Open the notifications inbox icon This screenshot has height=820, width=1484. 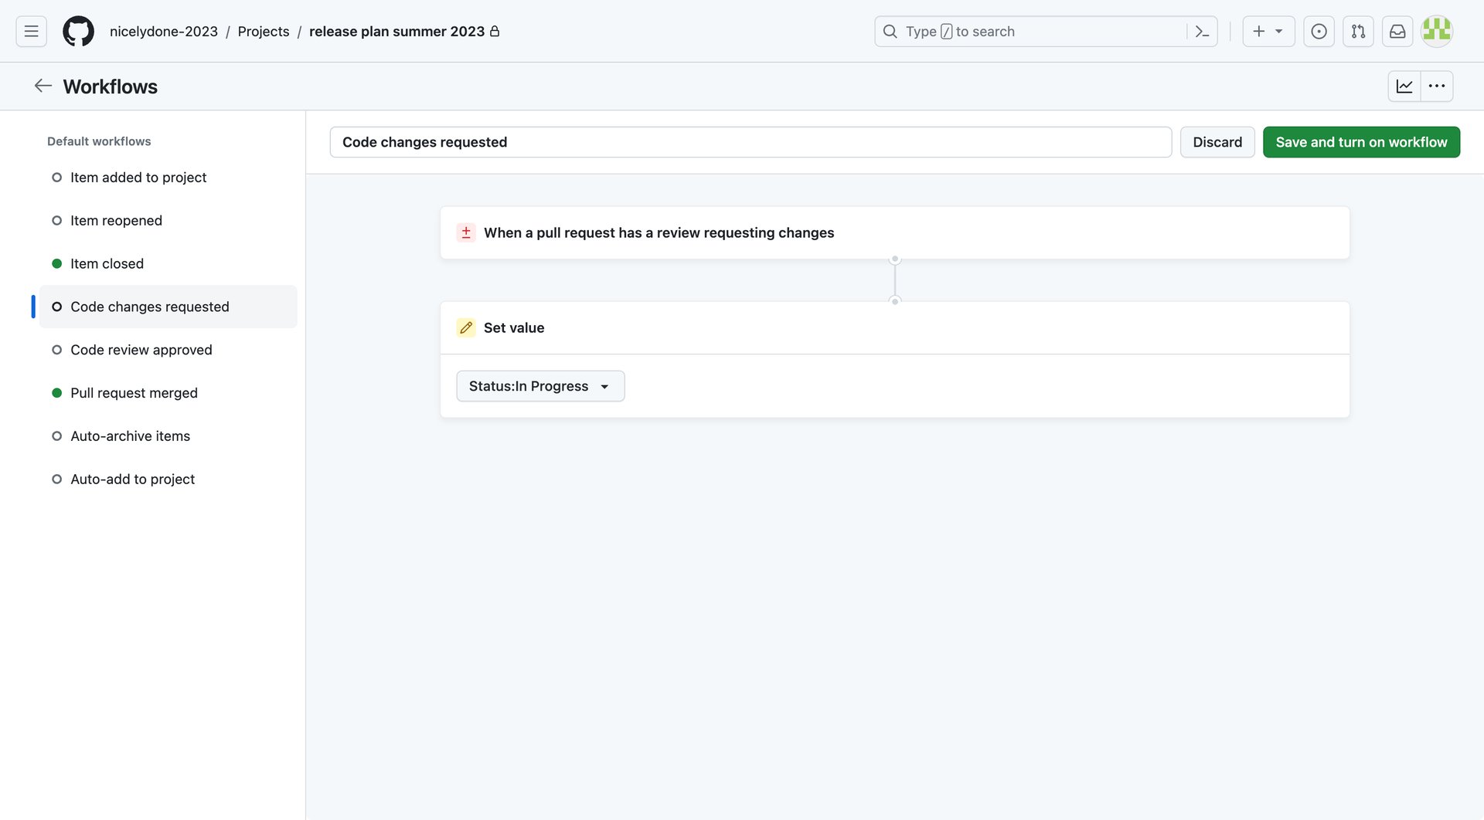1397,31
